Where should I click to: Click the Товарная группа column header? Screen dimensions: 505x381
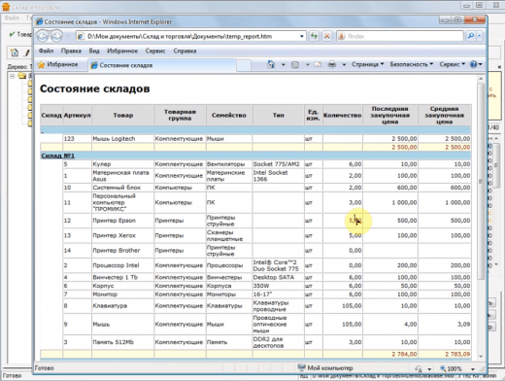[x=180, y=115]
